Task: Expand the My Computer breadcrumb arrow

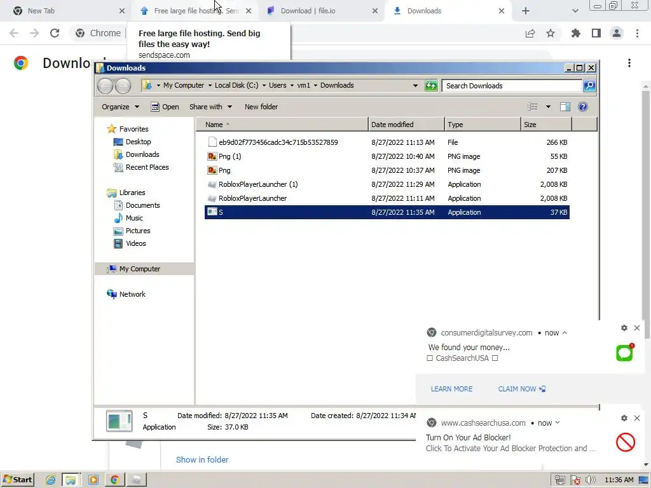Action: (x=210, y=86)
